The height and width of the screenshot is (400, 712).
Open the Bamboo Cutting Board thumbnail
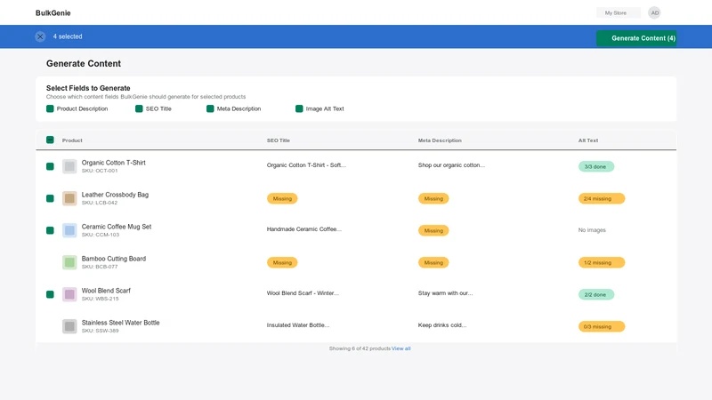pos(69,262)
